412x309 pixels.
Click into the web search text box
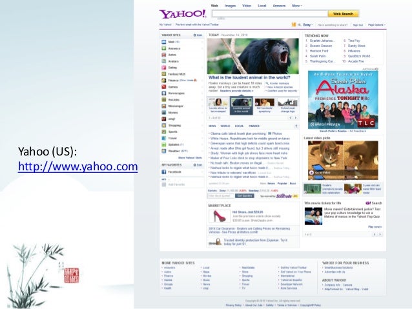[269, 14]
